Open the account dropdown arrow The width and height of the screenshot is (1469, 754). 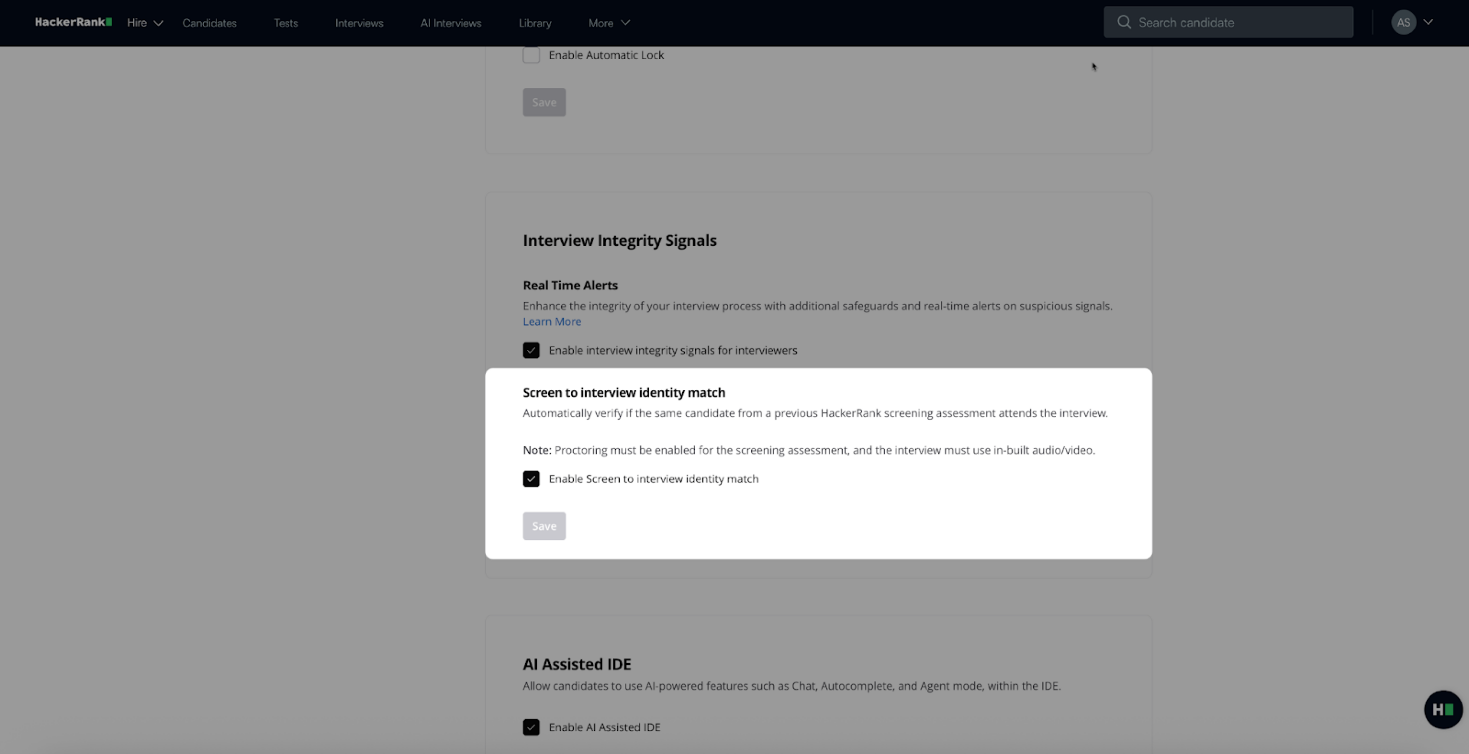1428,22
